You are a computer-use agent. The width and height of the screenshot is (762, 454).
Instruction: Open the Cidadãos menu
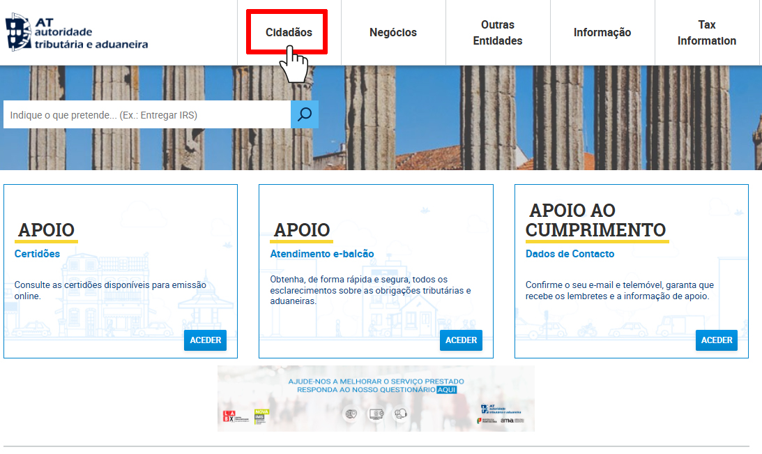point(289,33)
